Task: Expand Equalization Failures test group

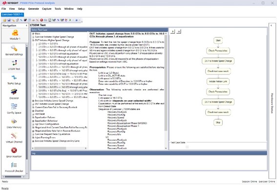Action: point(33,118)
